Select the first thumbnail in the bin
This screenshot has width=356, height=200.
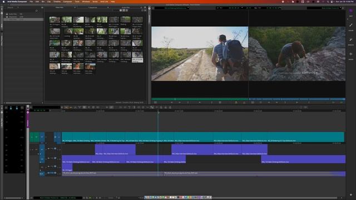point(55,20)
